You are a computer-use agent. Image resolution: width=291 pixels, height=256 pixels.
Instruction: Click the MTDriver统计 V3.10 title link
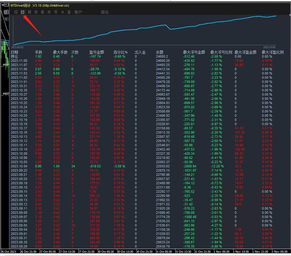point(40,5)
